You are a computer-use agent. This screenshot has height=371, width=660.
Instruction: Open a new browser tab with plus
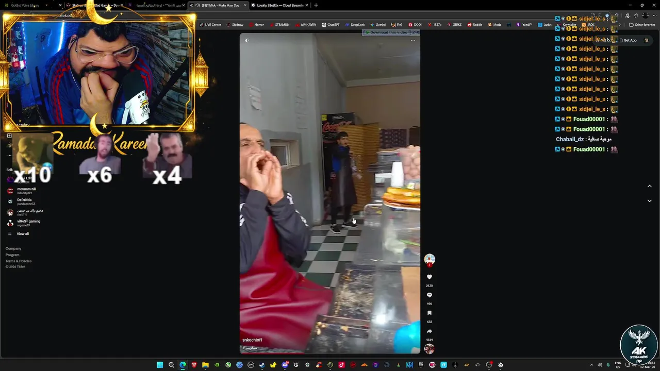(x=316, y=5)
